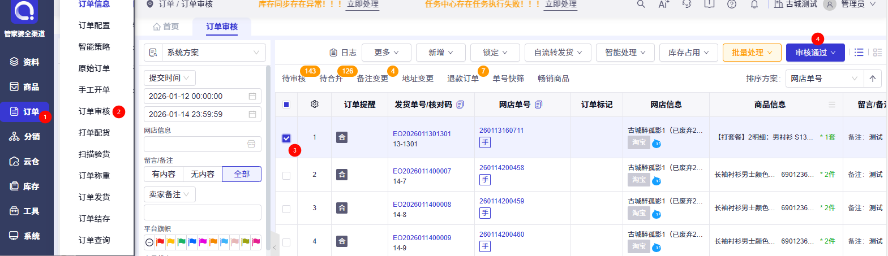Open the 网店单号 sort scheme dropdown
The image size is (888, 256).
825,79
